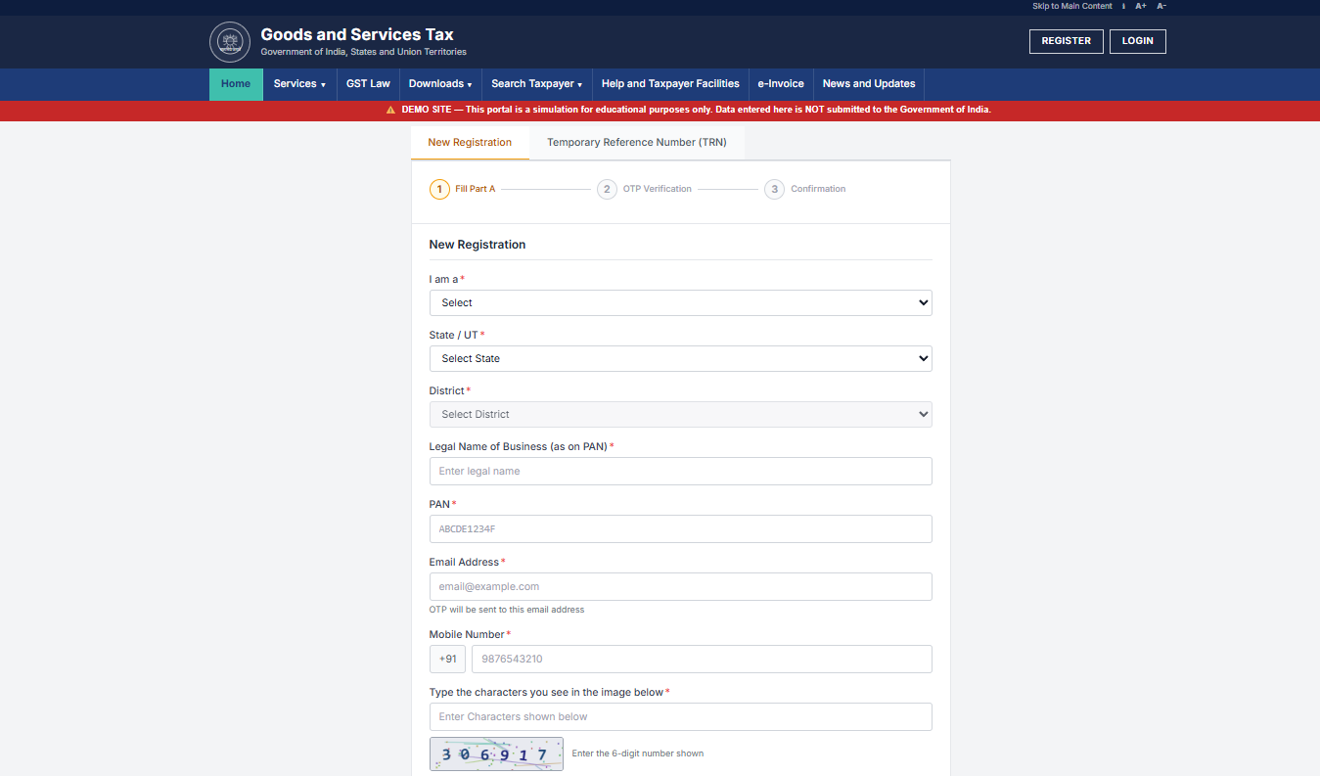Open News and Updates

tap(869, 84)
